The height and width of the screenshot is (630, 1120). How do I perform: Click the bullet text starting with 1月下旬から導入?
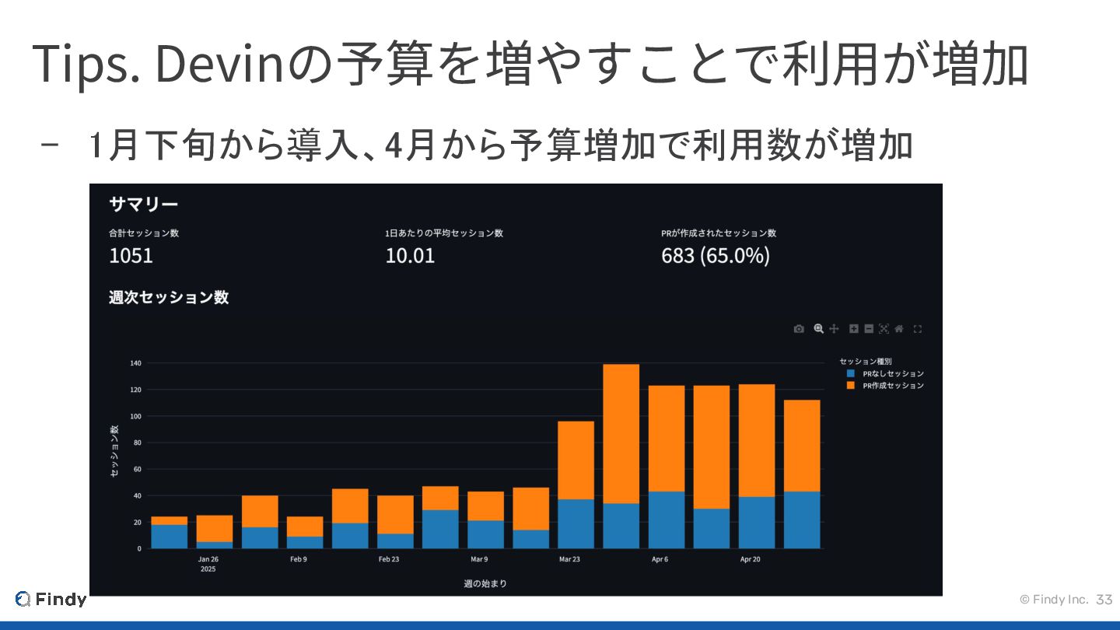click(x=501, y=145)
